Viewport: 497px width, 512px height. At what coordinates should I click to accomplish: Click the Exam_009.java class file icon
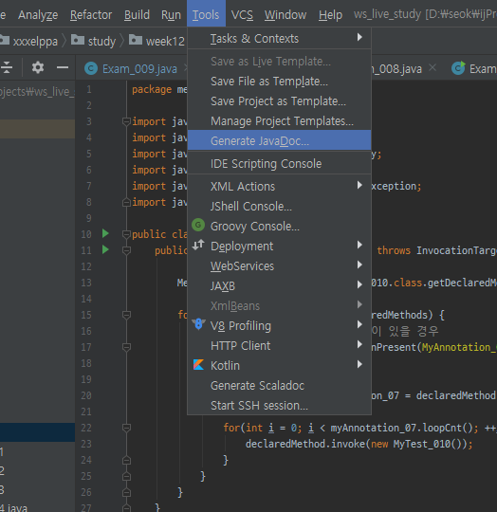(91, 68)
